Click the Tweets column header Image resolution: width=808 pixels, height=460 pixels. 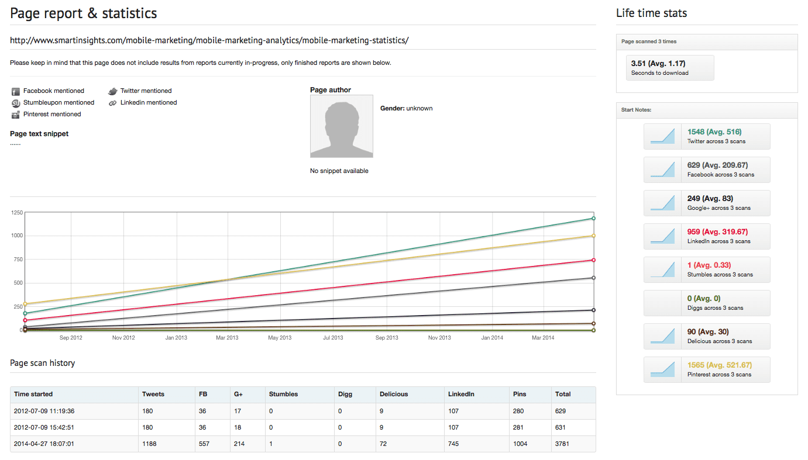coord(167,395)
